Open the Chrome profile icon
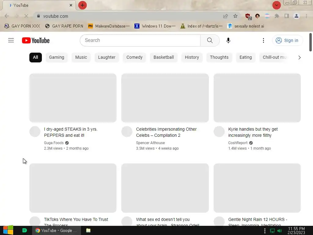The image size is (313, 235). [x=296, y=16]
